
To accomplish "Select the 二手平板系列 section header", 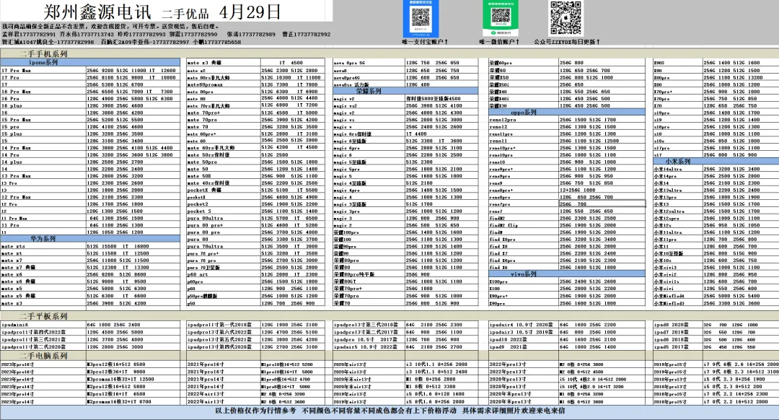I will [43, 316].
